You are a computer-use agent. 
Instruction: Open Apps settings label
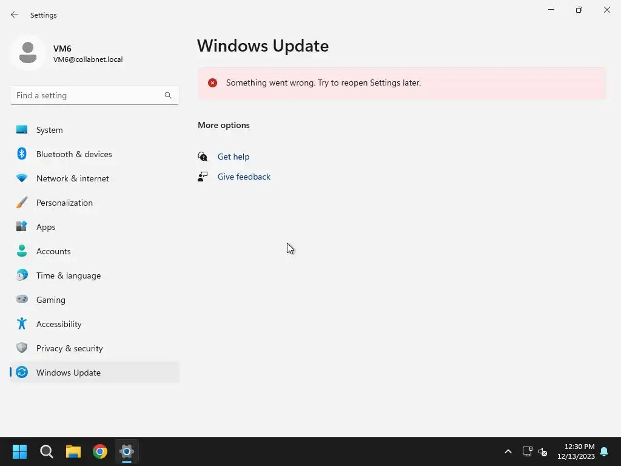(46, 227)
